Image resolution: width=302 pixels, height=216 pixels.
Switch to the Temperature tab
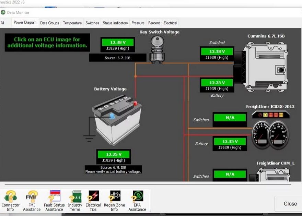[72, 23]
